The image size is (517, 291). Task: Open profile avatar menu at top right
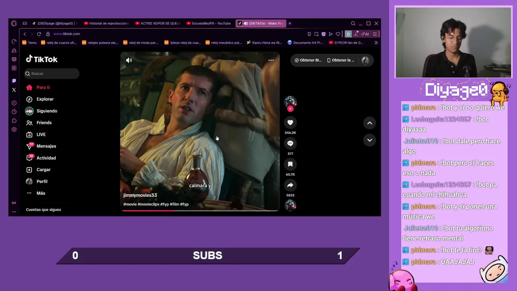[x=365, y=60]
